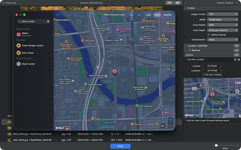
Task: Toggle the Rename checkbox
Action: pos(189,50)
